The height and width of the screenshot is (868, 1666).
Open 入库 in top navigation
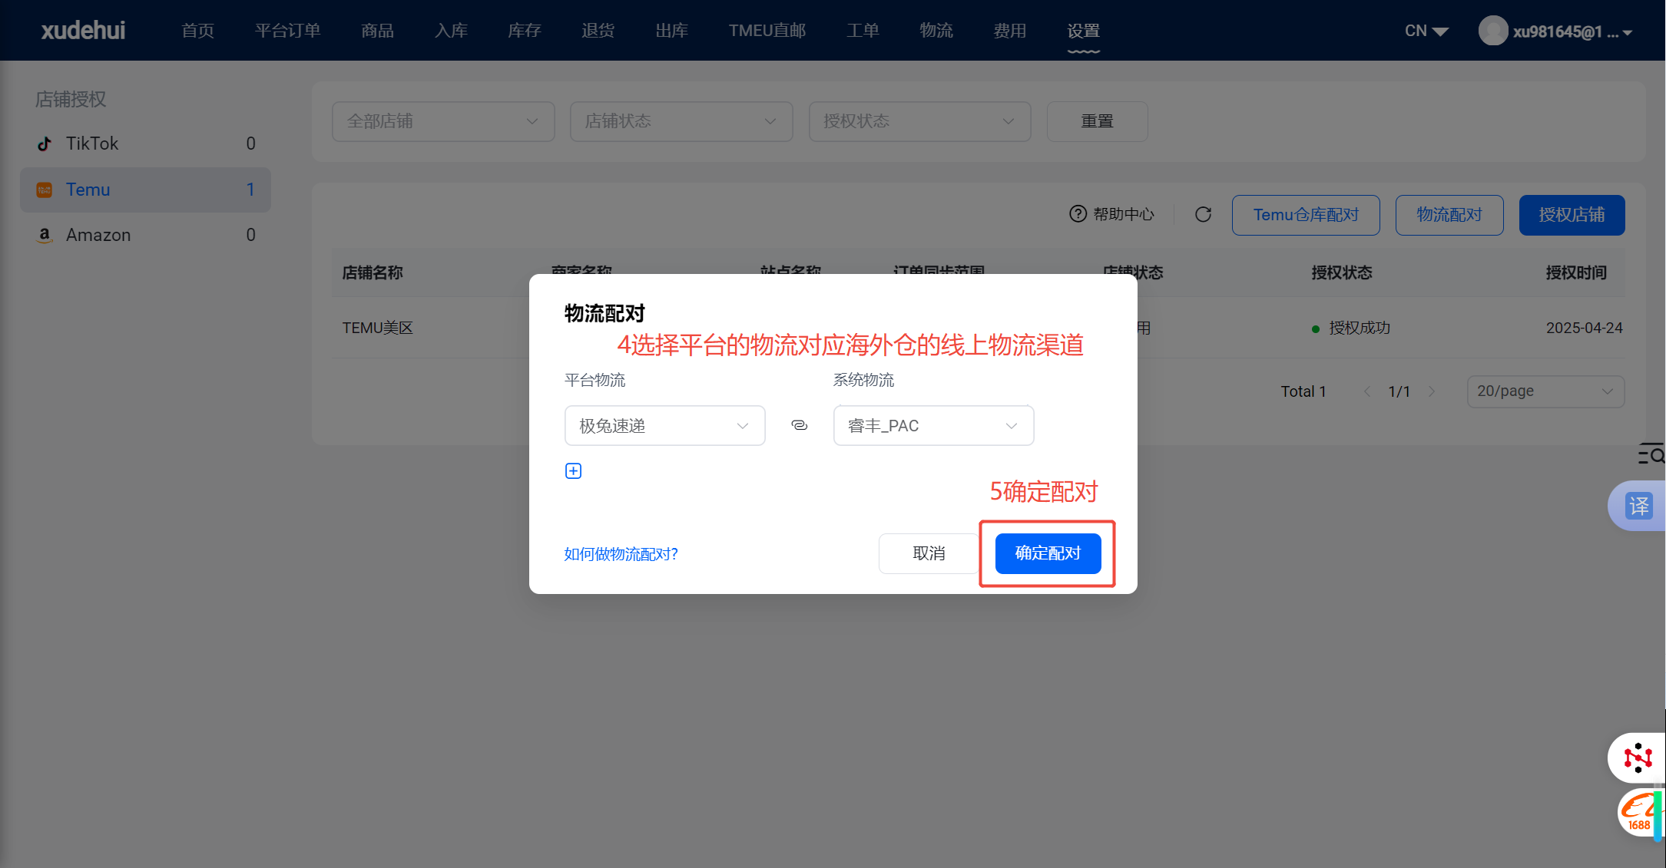pyautogui.click(x=451, y=31)
